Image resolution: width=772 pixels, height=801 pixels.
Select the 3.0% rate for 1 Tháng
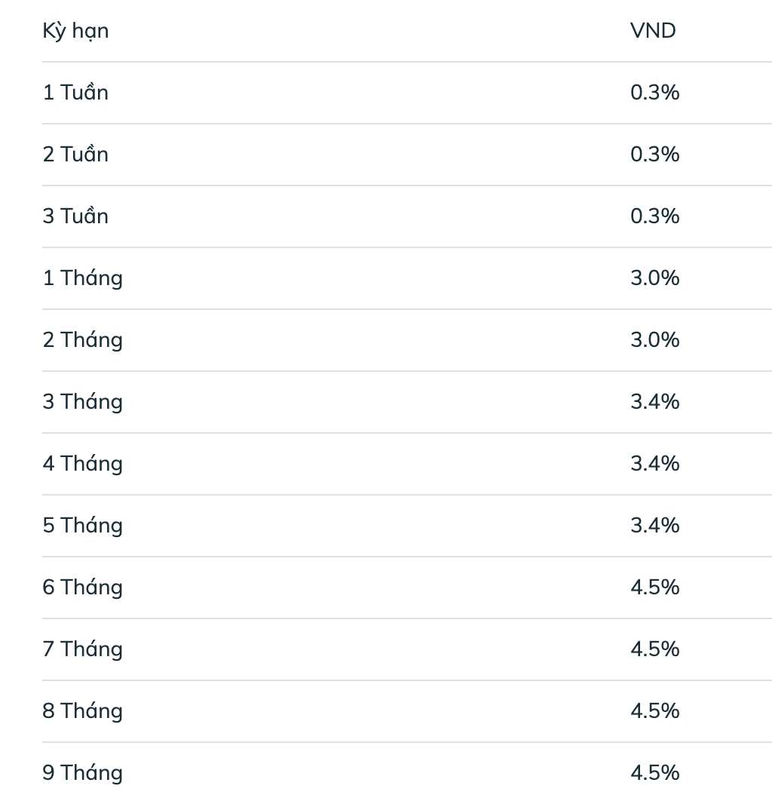[654, 278]
